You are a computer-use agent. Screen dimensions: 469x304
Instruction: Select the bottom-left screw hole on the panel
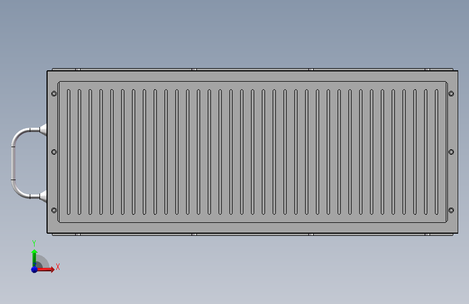pyautogui.click(x=54, y=210)
